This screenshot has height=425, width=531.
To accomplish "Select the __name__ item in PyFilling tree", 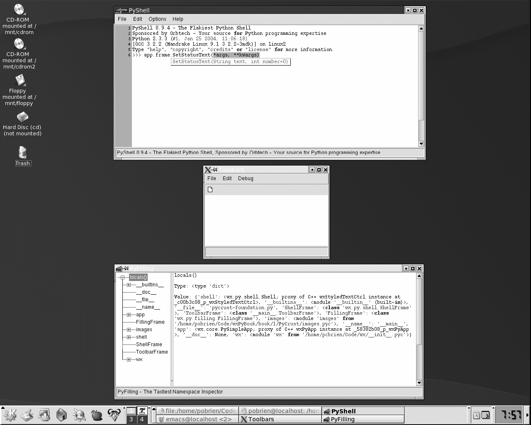I will point(148,307).
